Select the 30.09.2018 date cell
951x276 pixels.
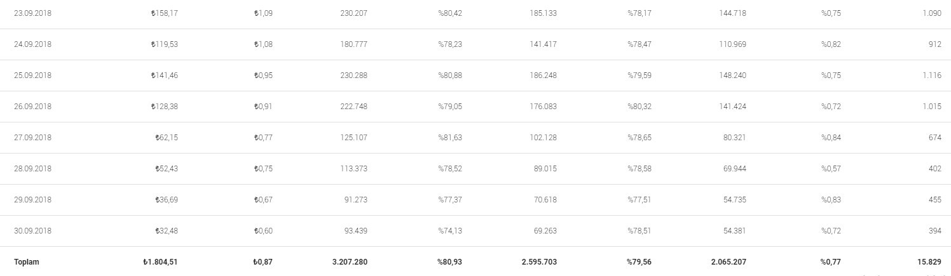(32, 231)
